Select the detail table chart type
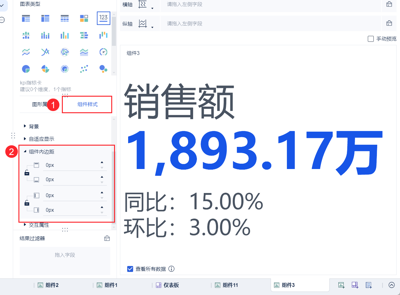The image size is (400, 295). pos(26,18)
